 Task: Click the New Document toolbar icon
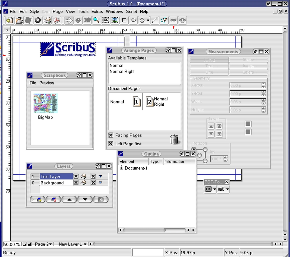(9, 20)
